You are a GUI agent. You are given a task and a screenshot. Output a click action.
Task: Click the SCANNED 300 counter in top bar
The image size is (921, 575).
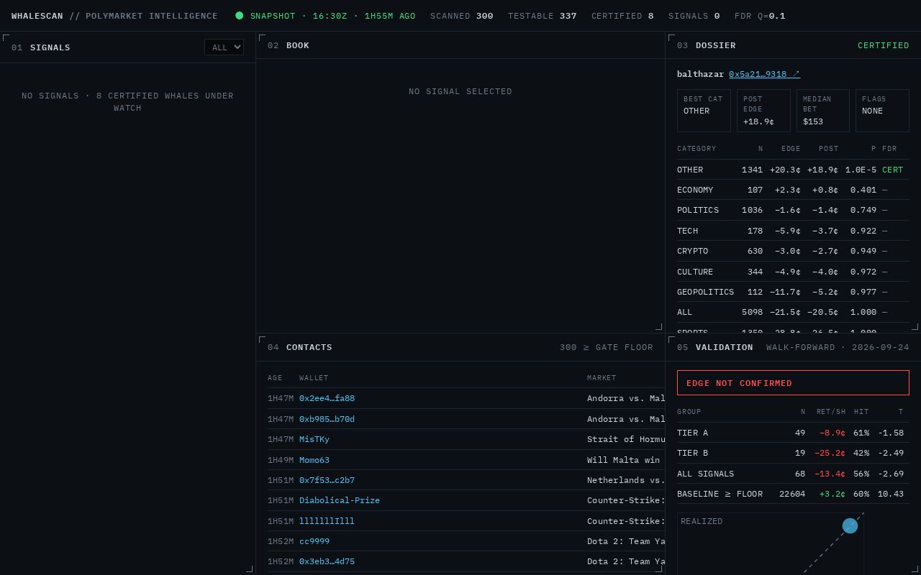pyautogui.click(x=462, y=16)
